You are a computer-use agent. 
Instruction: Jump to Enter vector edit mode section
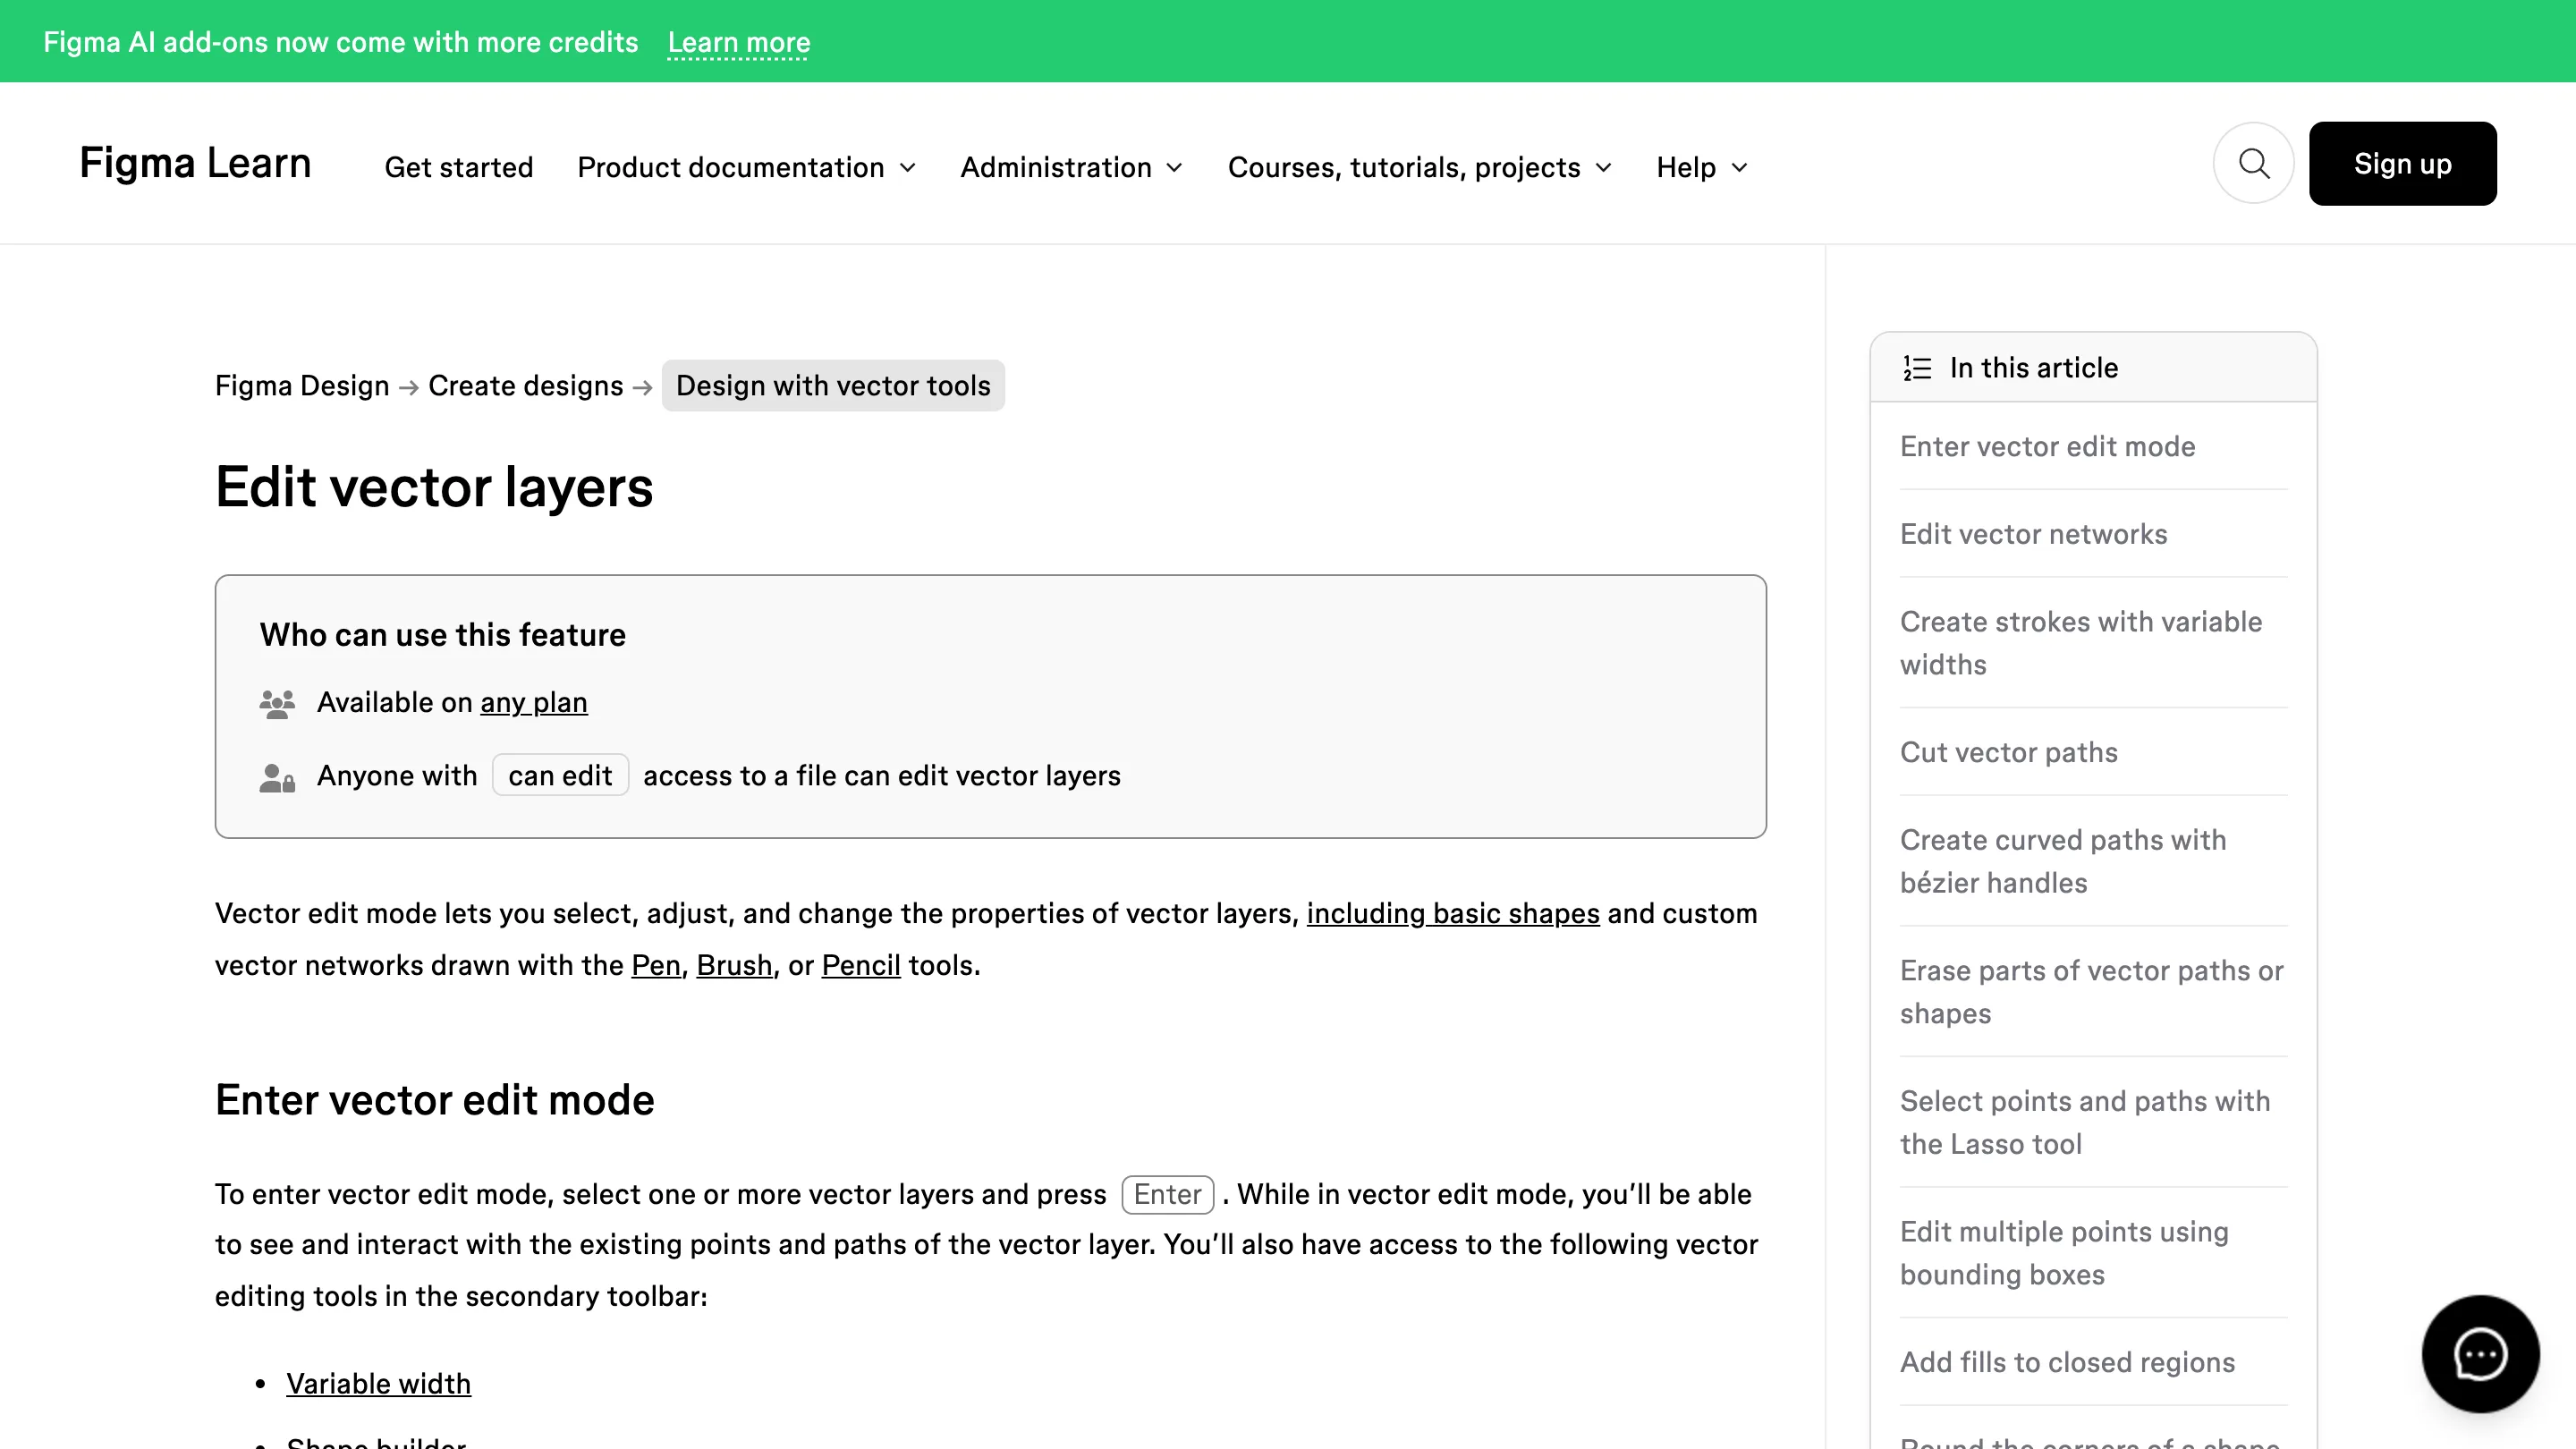pyautogui.click(x=2047, y=447)
